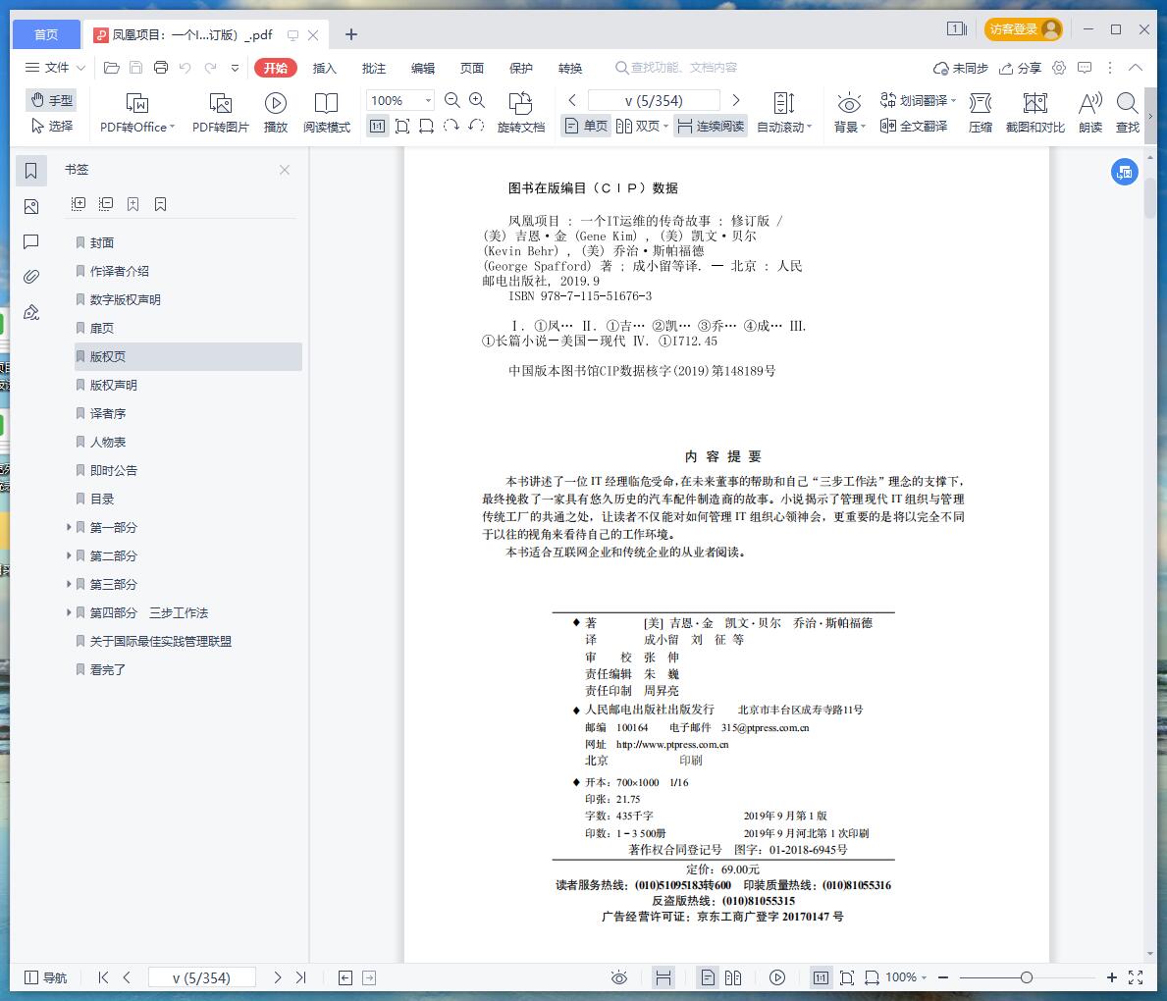Open the background (背景) options
This screenshot has width=1167, height=1001.
point(849,113)
